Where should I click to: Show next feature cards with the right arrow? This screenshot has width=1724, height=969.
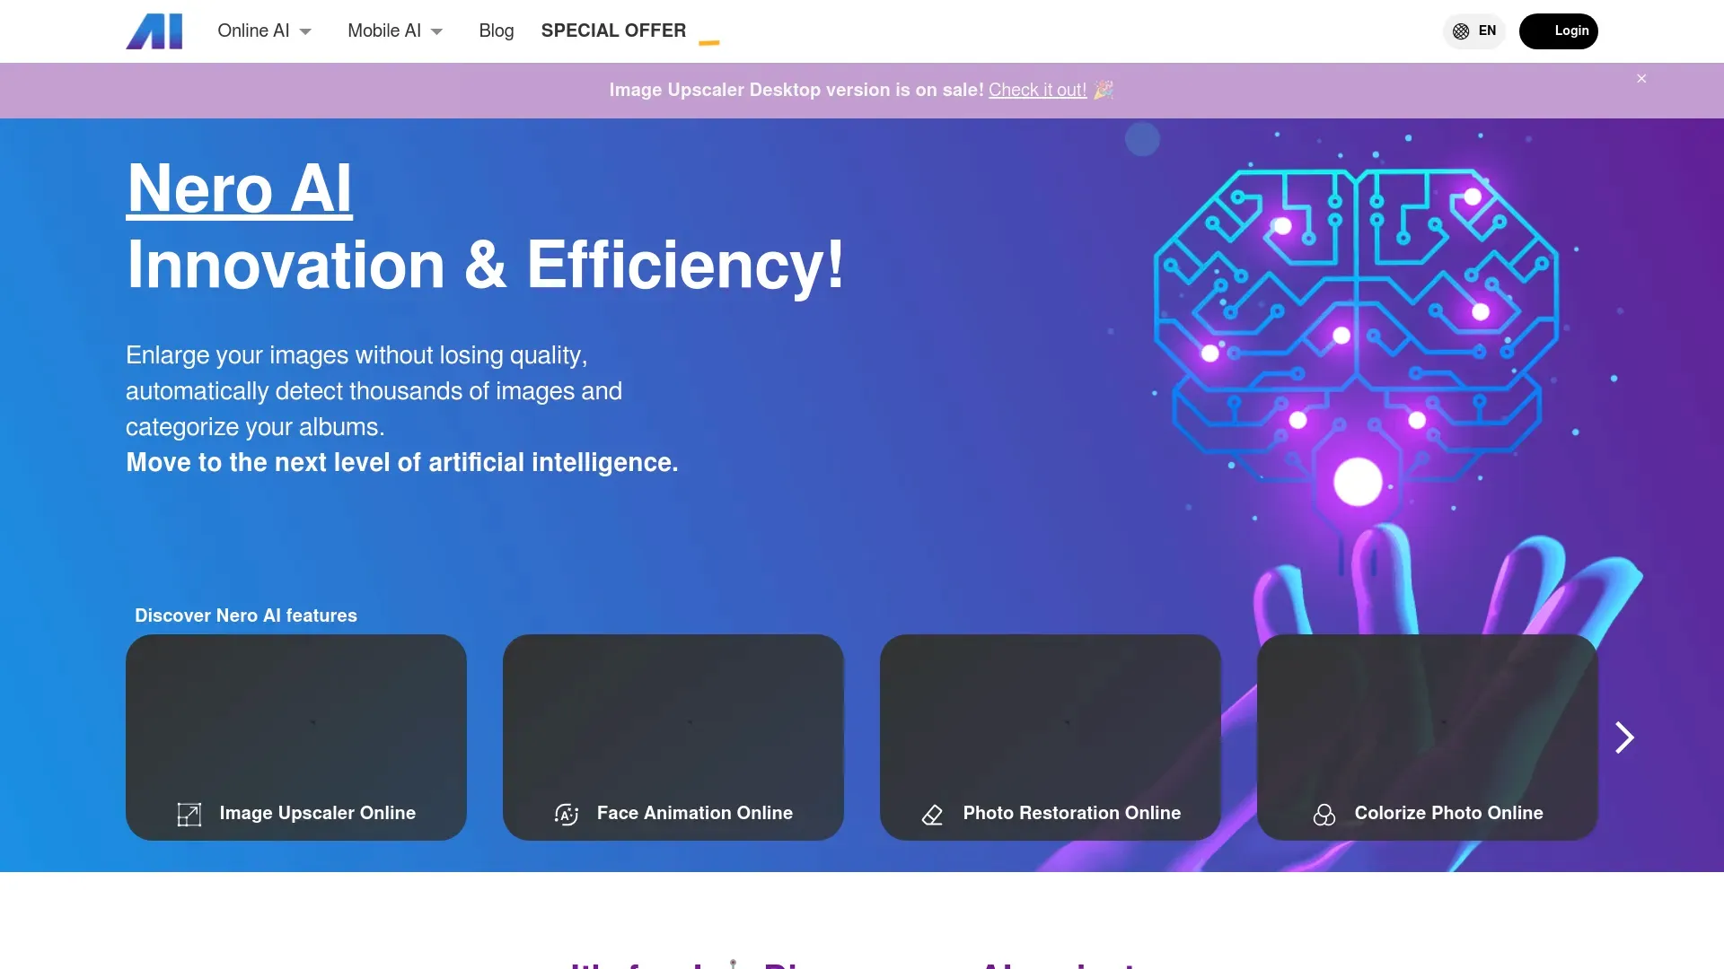click(x=1624, y=738)
